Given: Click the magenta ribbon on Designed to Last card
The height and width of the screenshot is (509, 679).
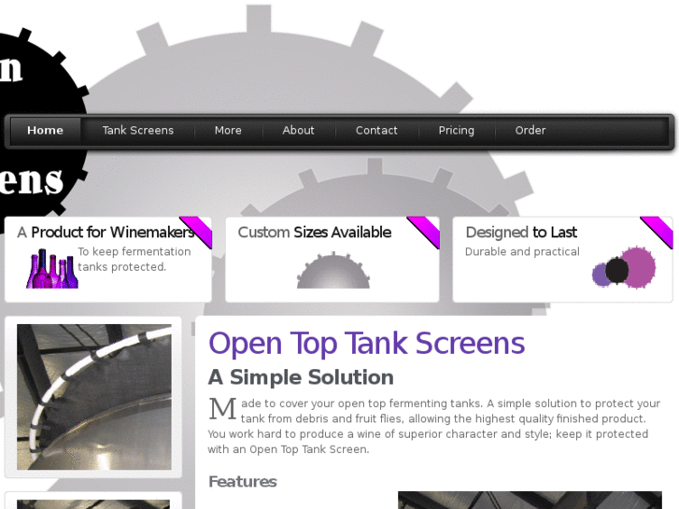Looking at the screenshot, I should click(657, 233).
